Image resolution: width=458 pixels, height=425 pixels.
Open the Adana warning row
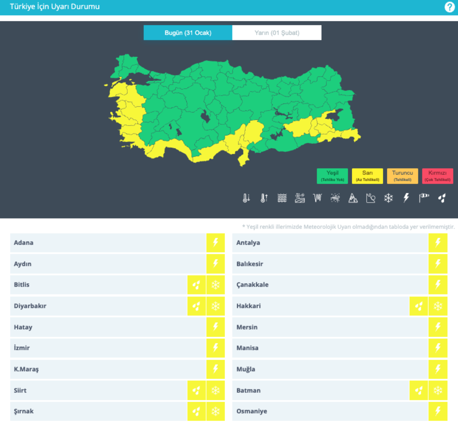click(108, 243)
